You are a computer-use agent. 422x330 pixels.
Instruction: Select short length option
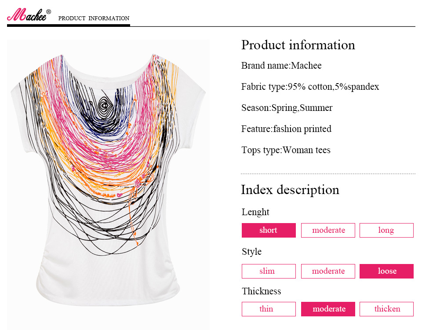click(x=269, y=230)
